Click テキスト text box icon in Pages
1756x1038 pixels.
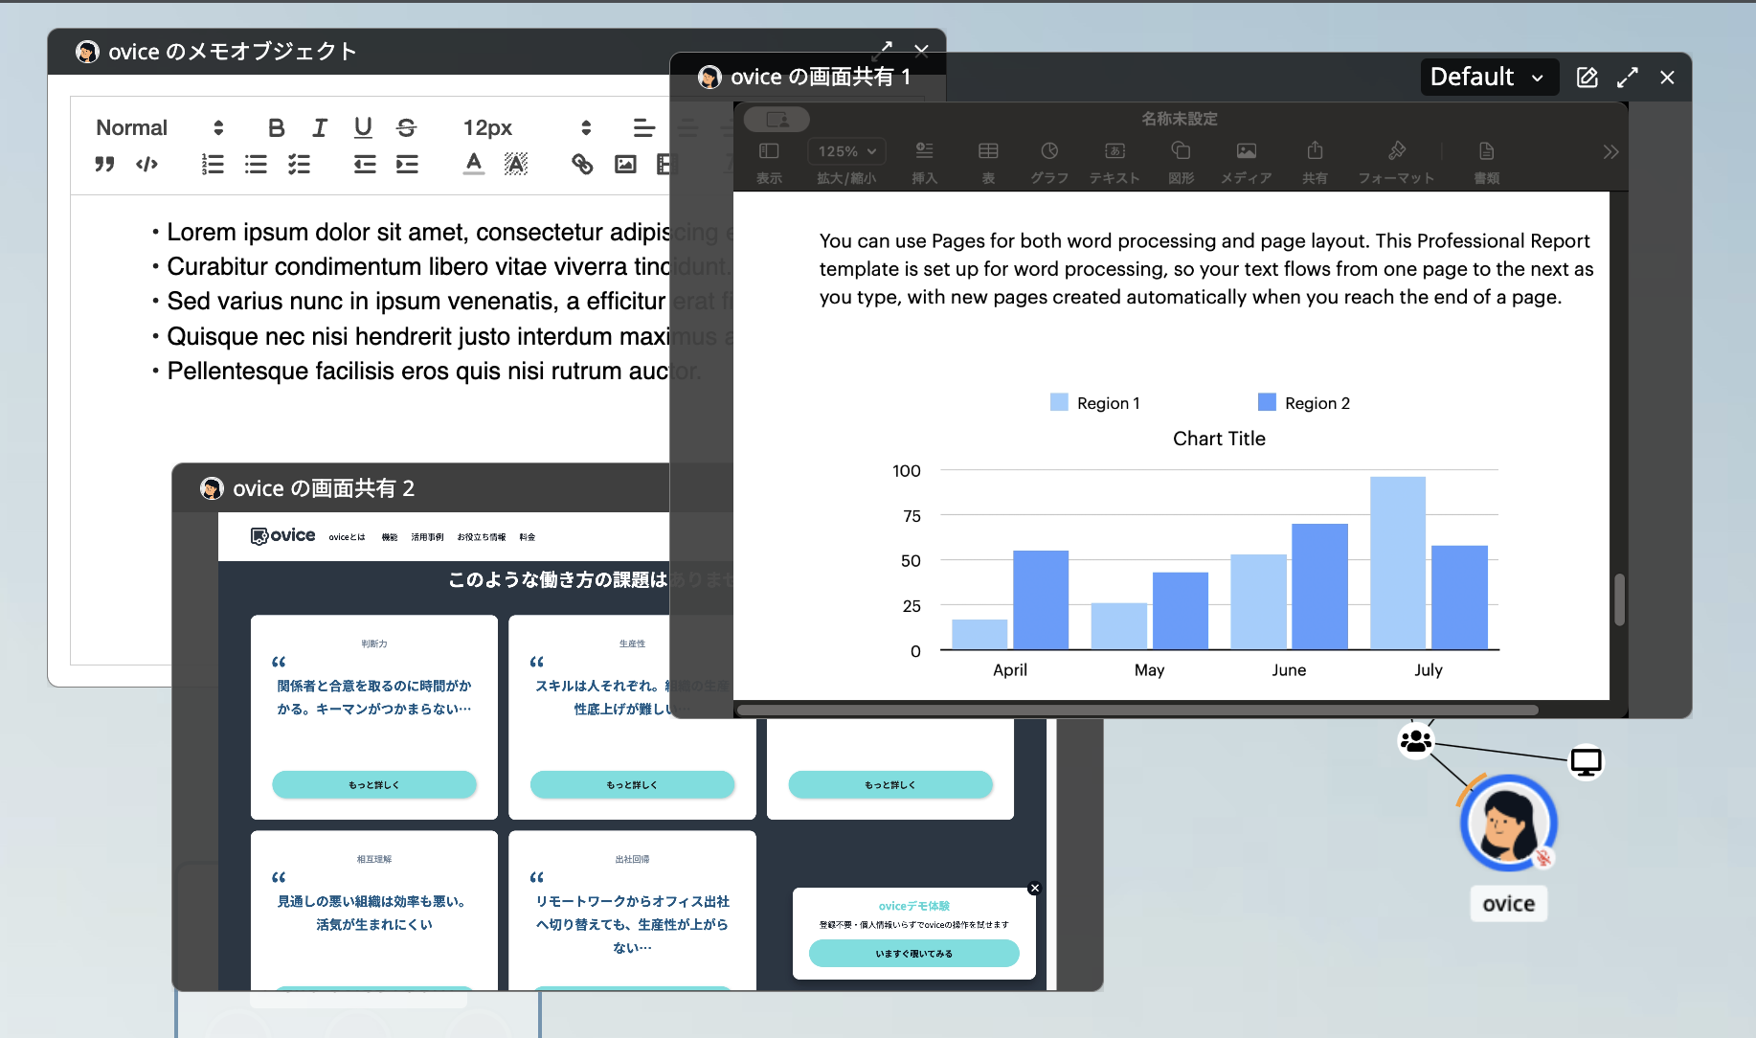click(x=1114, y=150)
